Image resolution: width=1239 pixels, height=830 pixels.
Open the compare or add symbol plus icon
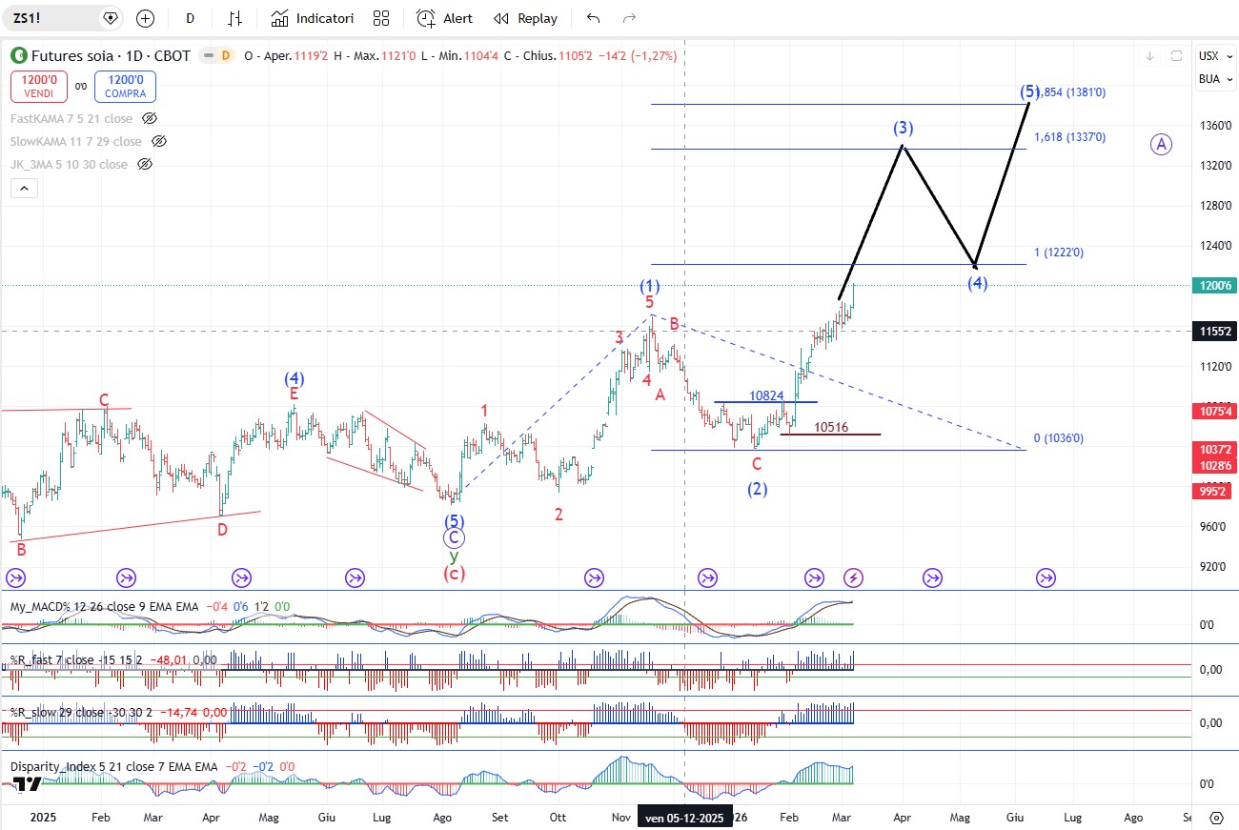(145, 18)
